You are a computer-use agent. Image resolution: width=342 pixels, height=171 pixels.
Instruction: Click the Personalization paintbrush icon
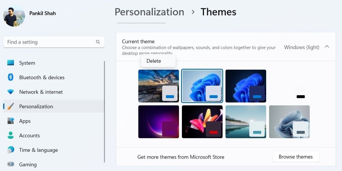(10, 106)
